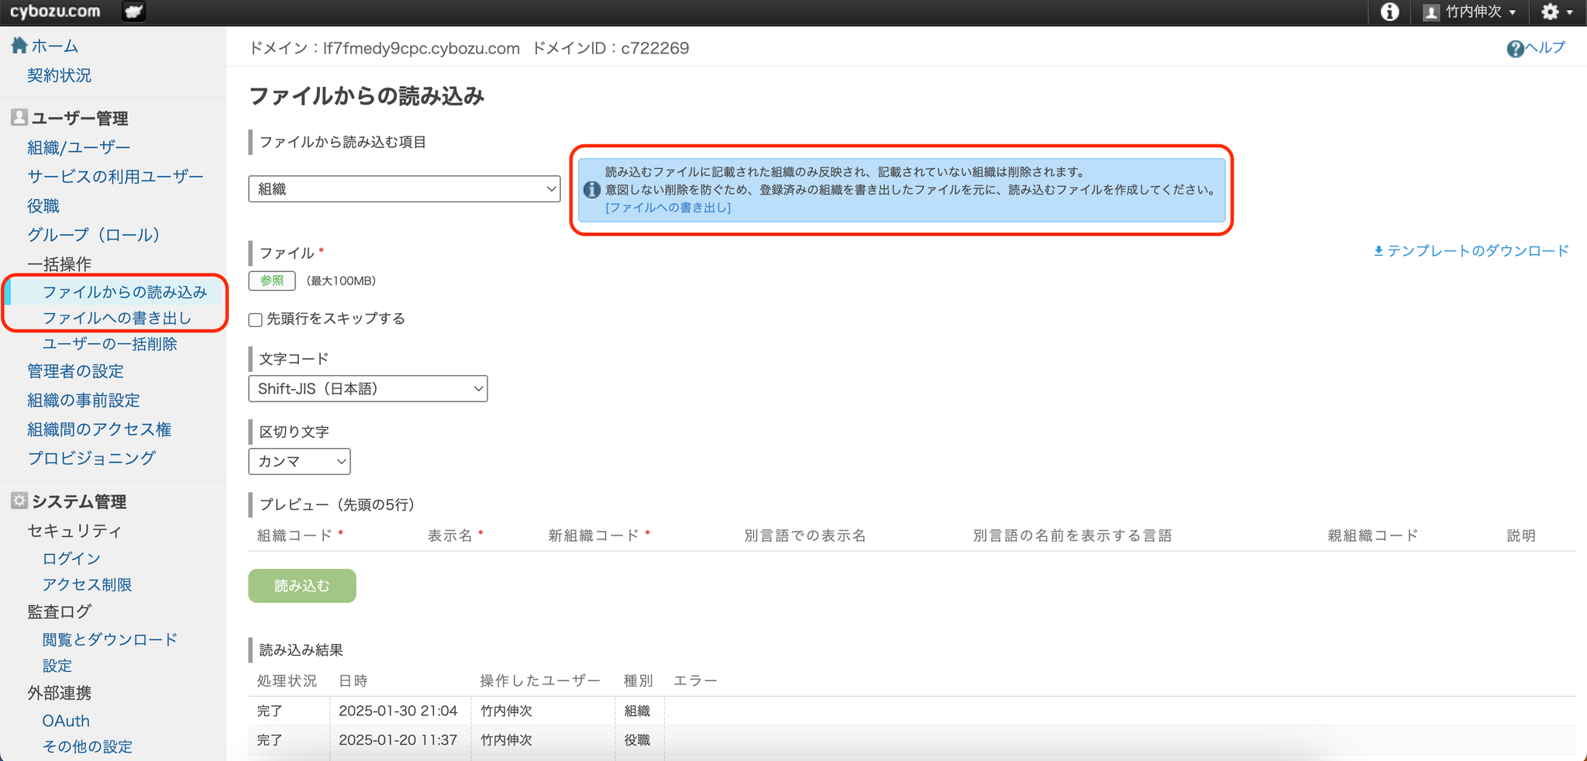Open ログイン security settings
Screen dimensions: 1587x761
(x=71, y=559)
